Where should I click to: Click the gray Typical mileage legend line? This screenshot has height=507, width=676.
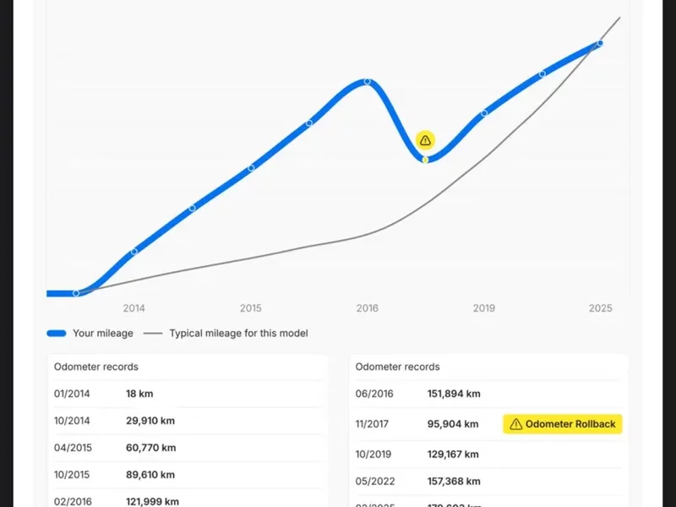(x=152, y=334)
